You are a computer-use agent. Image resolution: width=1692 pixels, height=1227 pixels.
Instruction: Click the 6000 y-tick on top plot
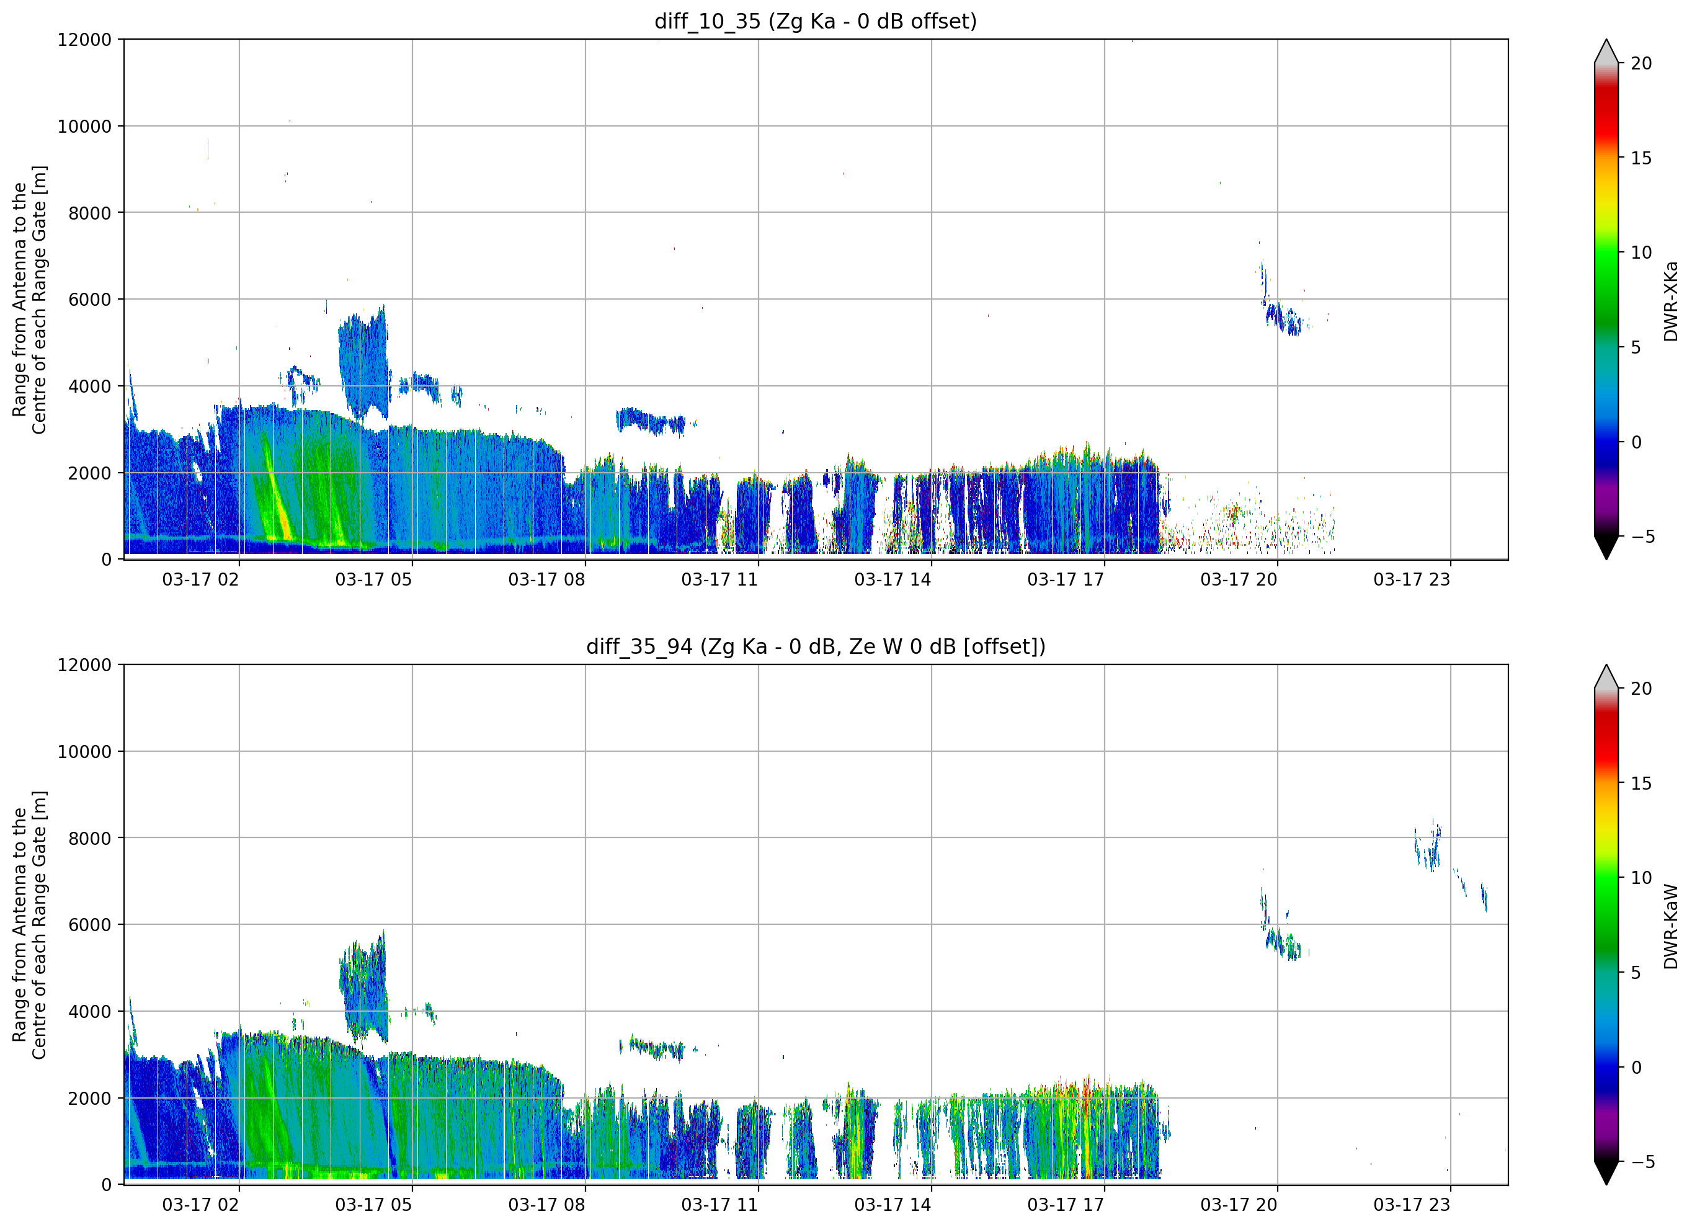89,299
